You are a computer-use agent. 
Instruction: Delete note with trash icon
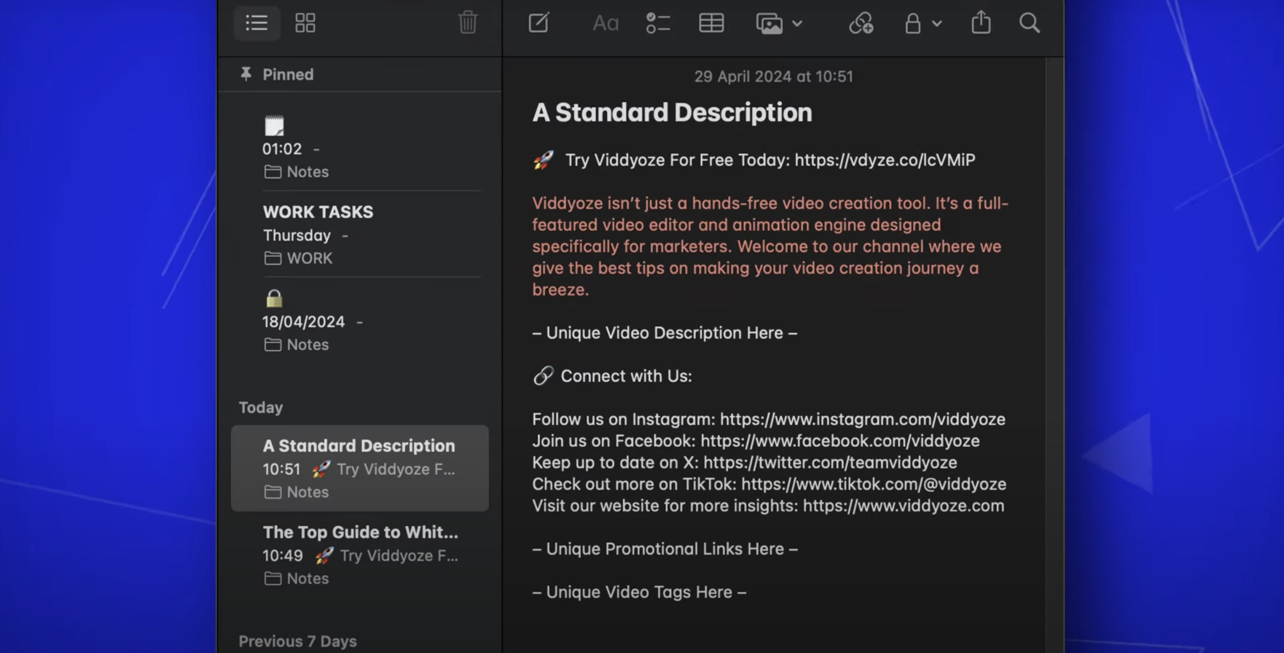click(x=468, y=22)
